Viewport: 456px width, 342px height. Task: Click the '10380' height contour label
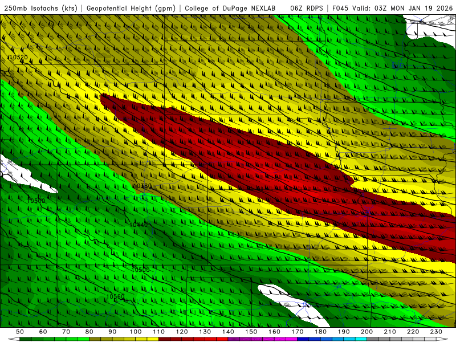142,186
